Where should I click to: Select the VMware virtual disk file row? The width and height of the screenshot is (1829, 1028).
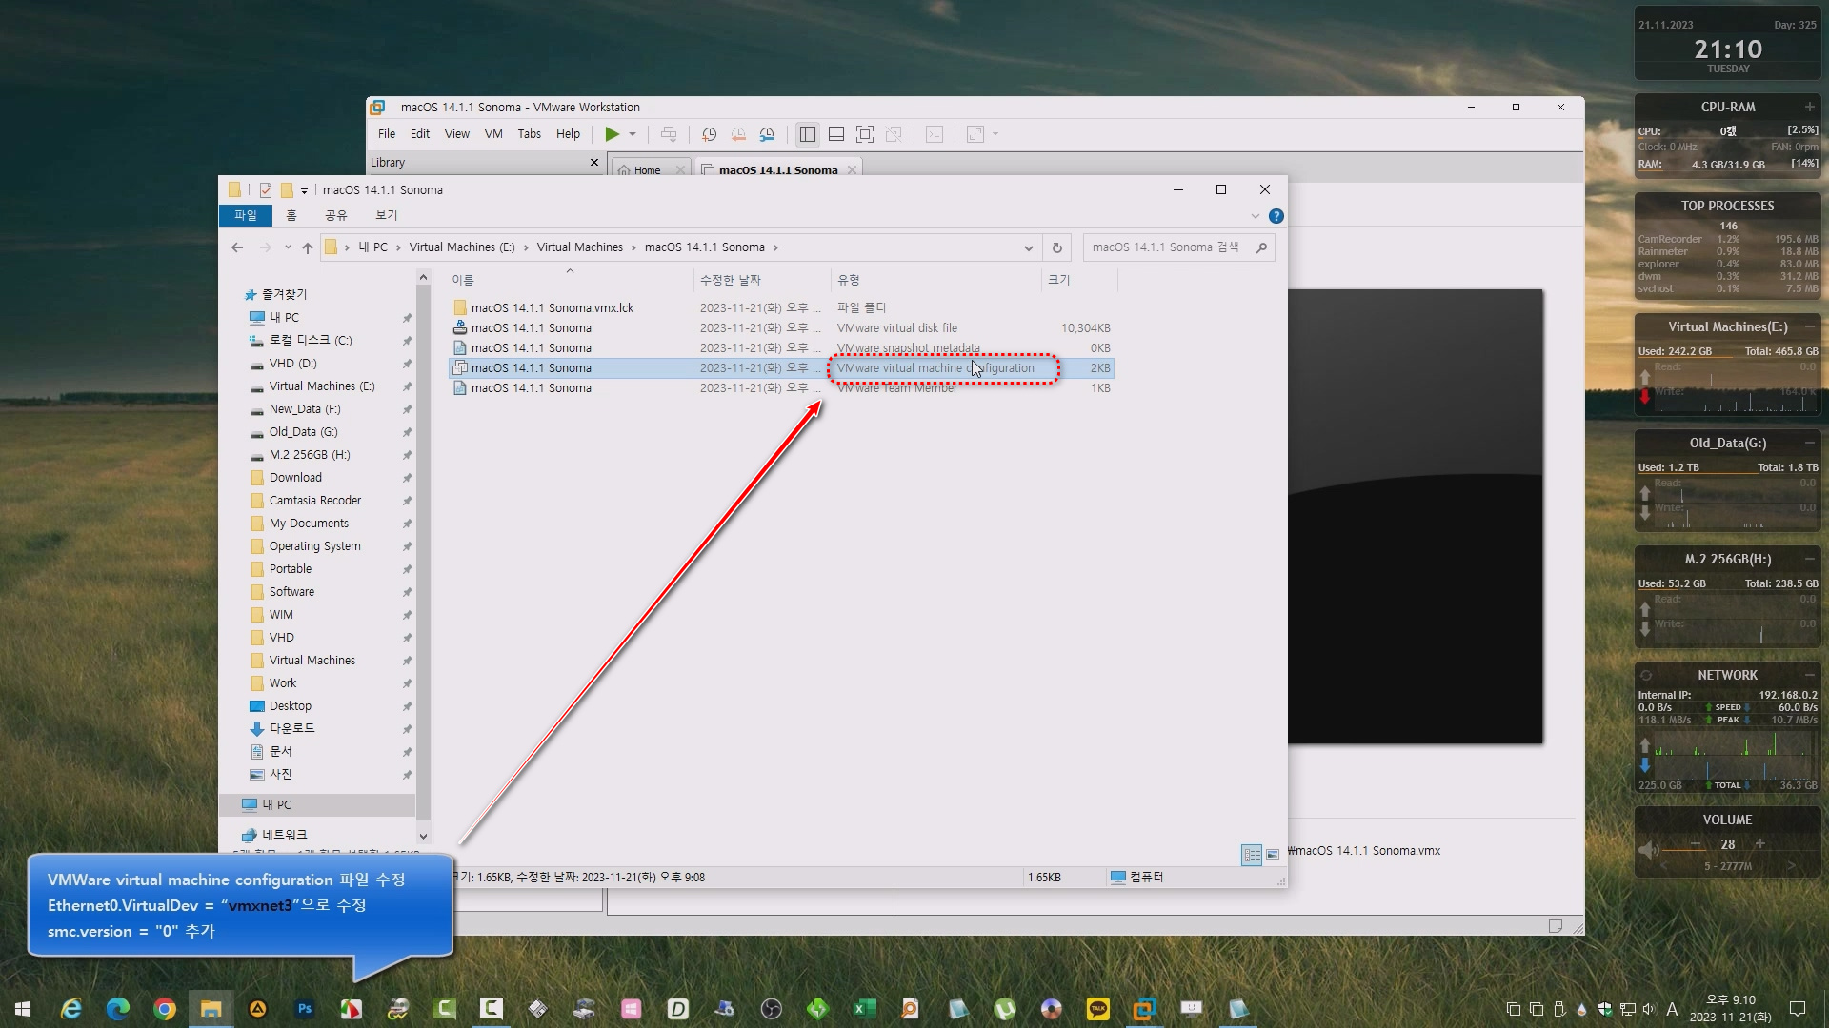[x=781, y=327]
